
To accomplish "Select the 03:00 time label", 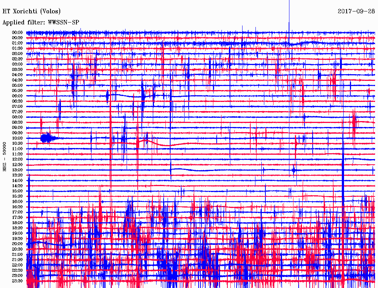I will tap(17, 64).
